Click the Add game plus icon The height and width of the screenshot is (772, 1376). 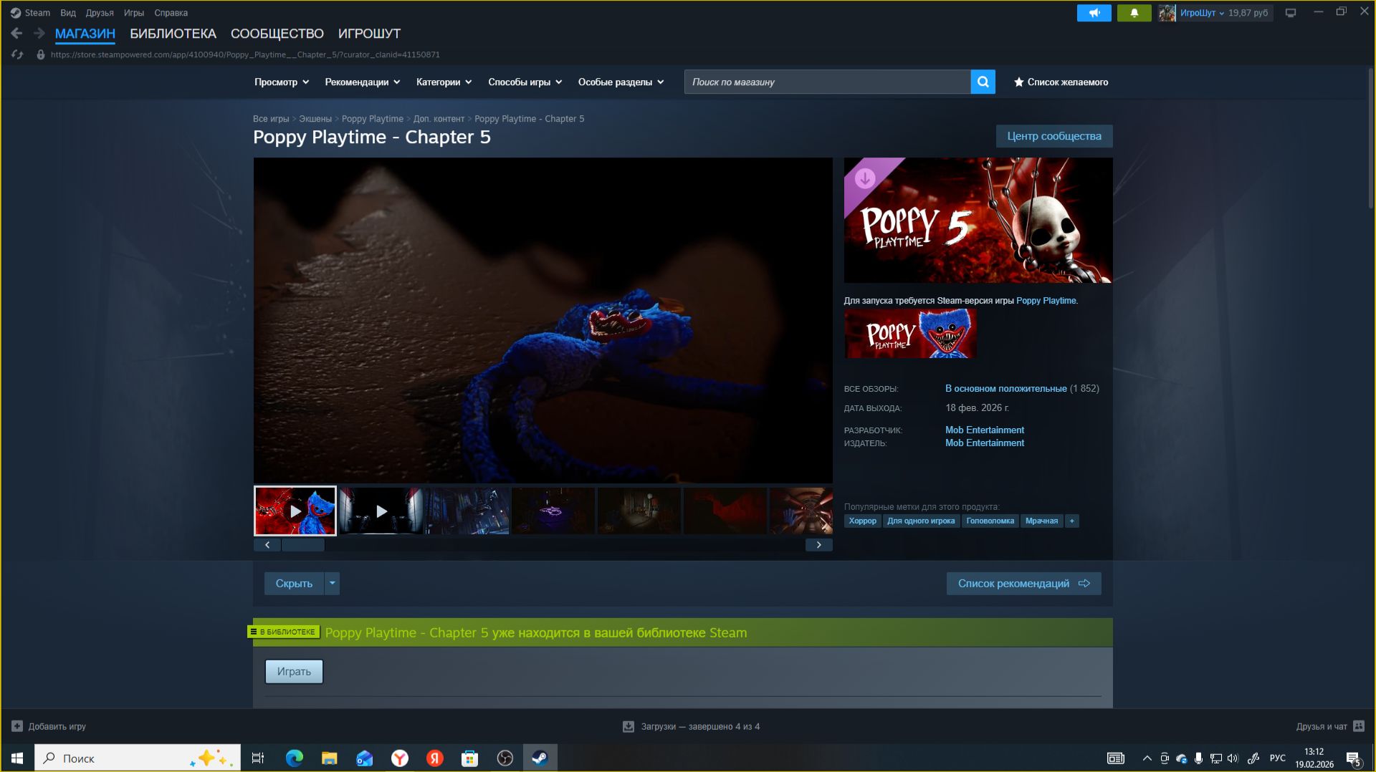pyautogui.click(x=17, y=726)
